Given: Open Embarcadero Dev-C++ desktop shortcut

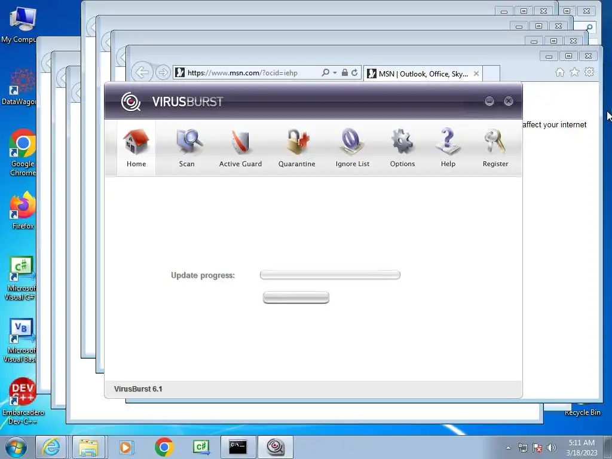Looking at the screenshot, I should (23, 401).
